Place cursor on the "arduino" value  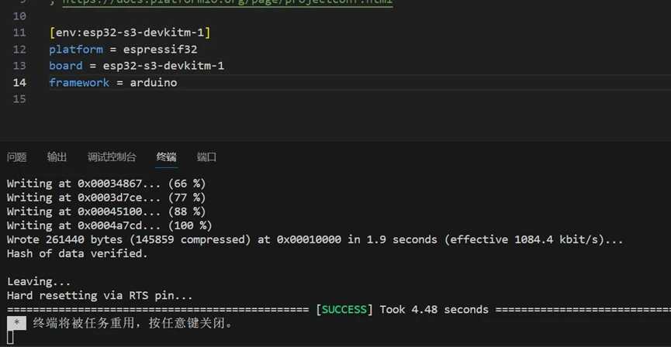tap(154, 83)
